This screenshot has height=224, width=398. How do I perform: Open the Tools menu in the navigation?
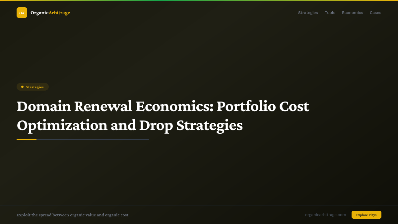(x=330, y=13)
